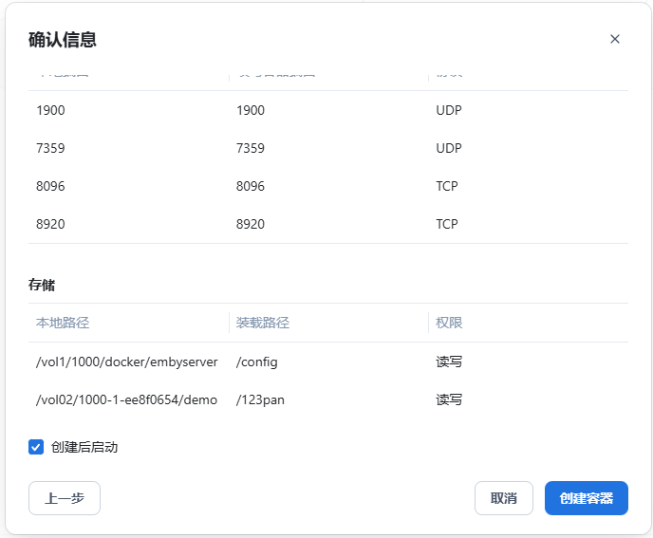Image resolution: width=653 pixels, height=538 pixels.
Task: Click container port 8920 cell
Action: [251, 224]
